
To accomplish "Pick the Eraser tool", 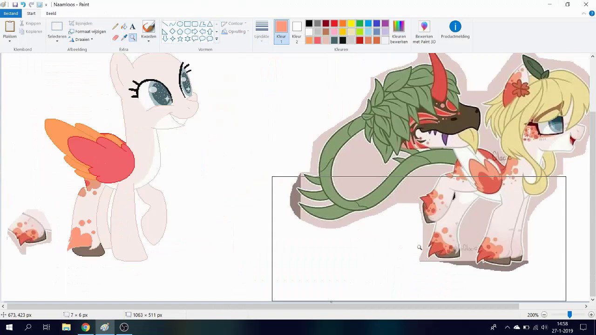I will (x=115, y=38).
